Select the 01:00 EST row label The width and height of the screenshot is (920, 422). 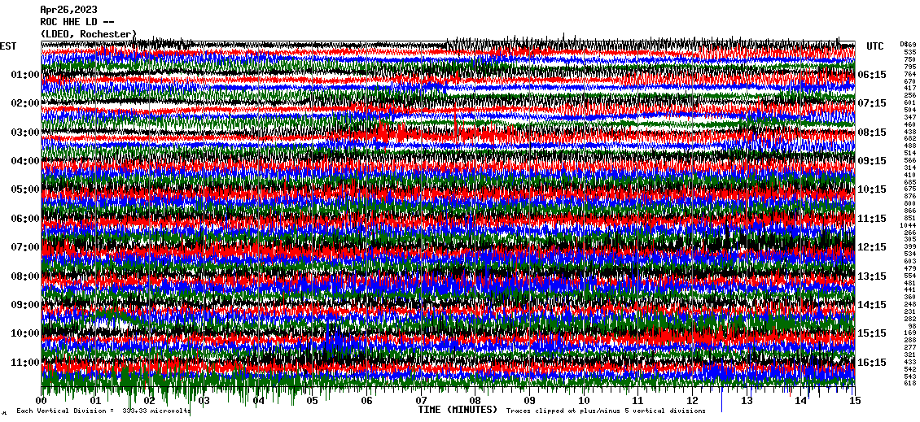(x=25, y=75)
